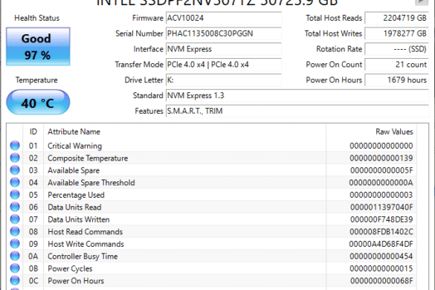Click the Firmware field ACV10024
The width and height of the screenshot is (435, 290).
click(x=224, y=18)
